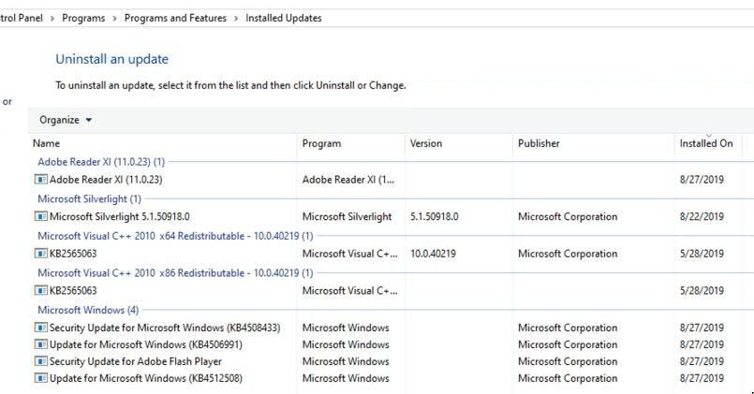Click icon of Update KB4506991 row
This screenshot has width=754, height=394.
pyautogui.click(x=41, y=344)
